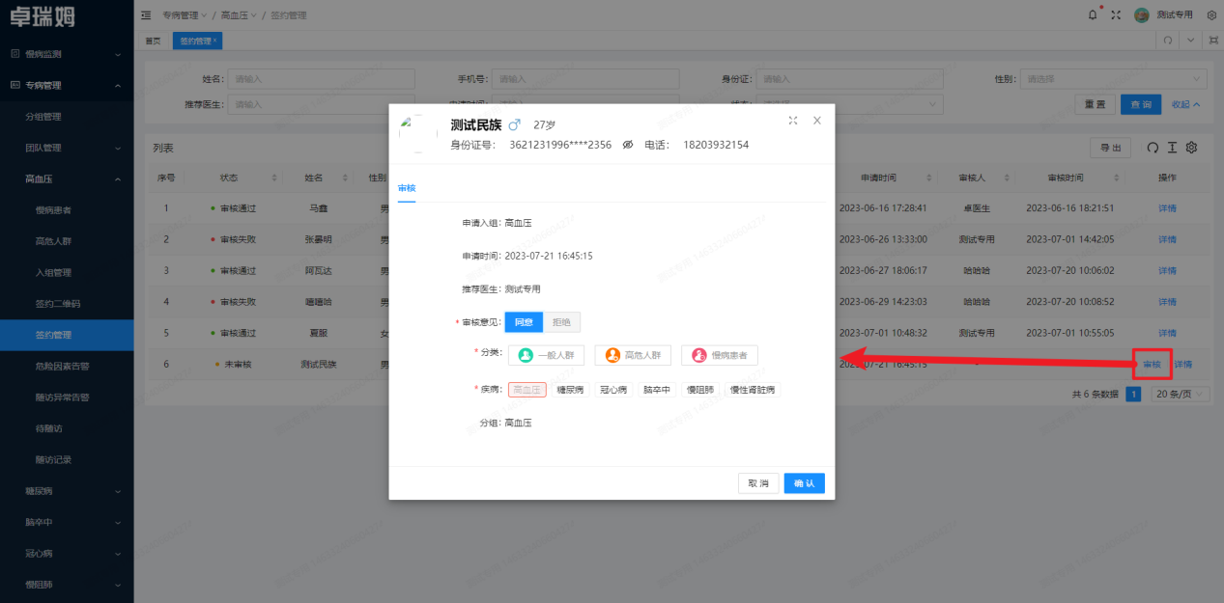Sort by the 状态 column arrows
The height and width of the screenshot is (603, 1224).
(x=272, y=178)
